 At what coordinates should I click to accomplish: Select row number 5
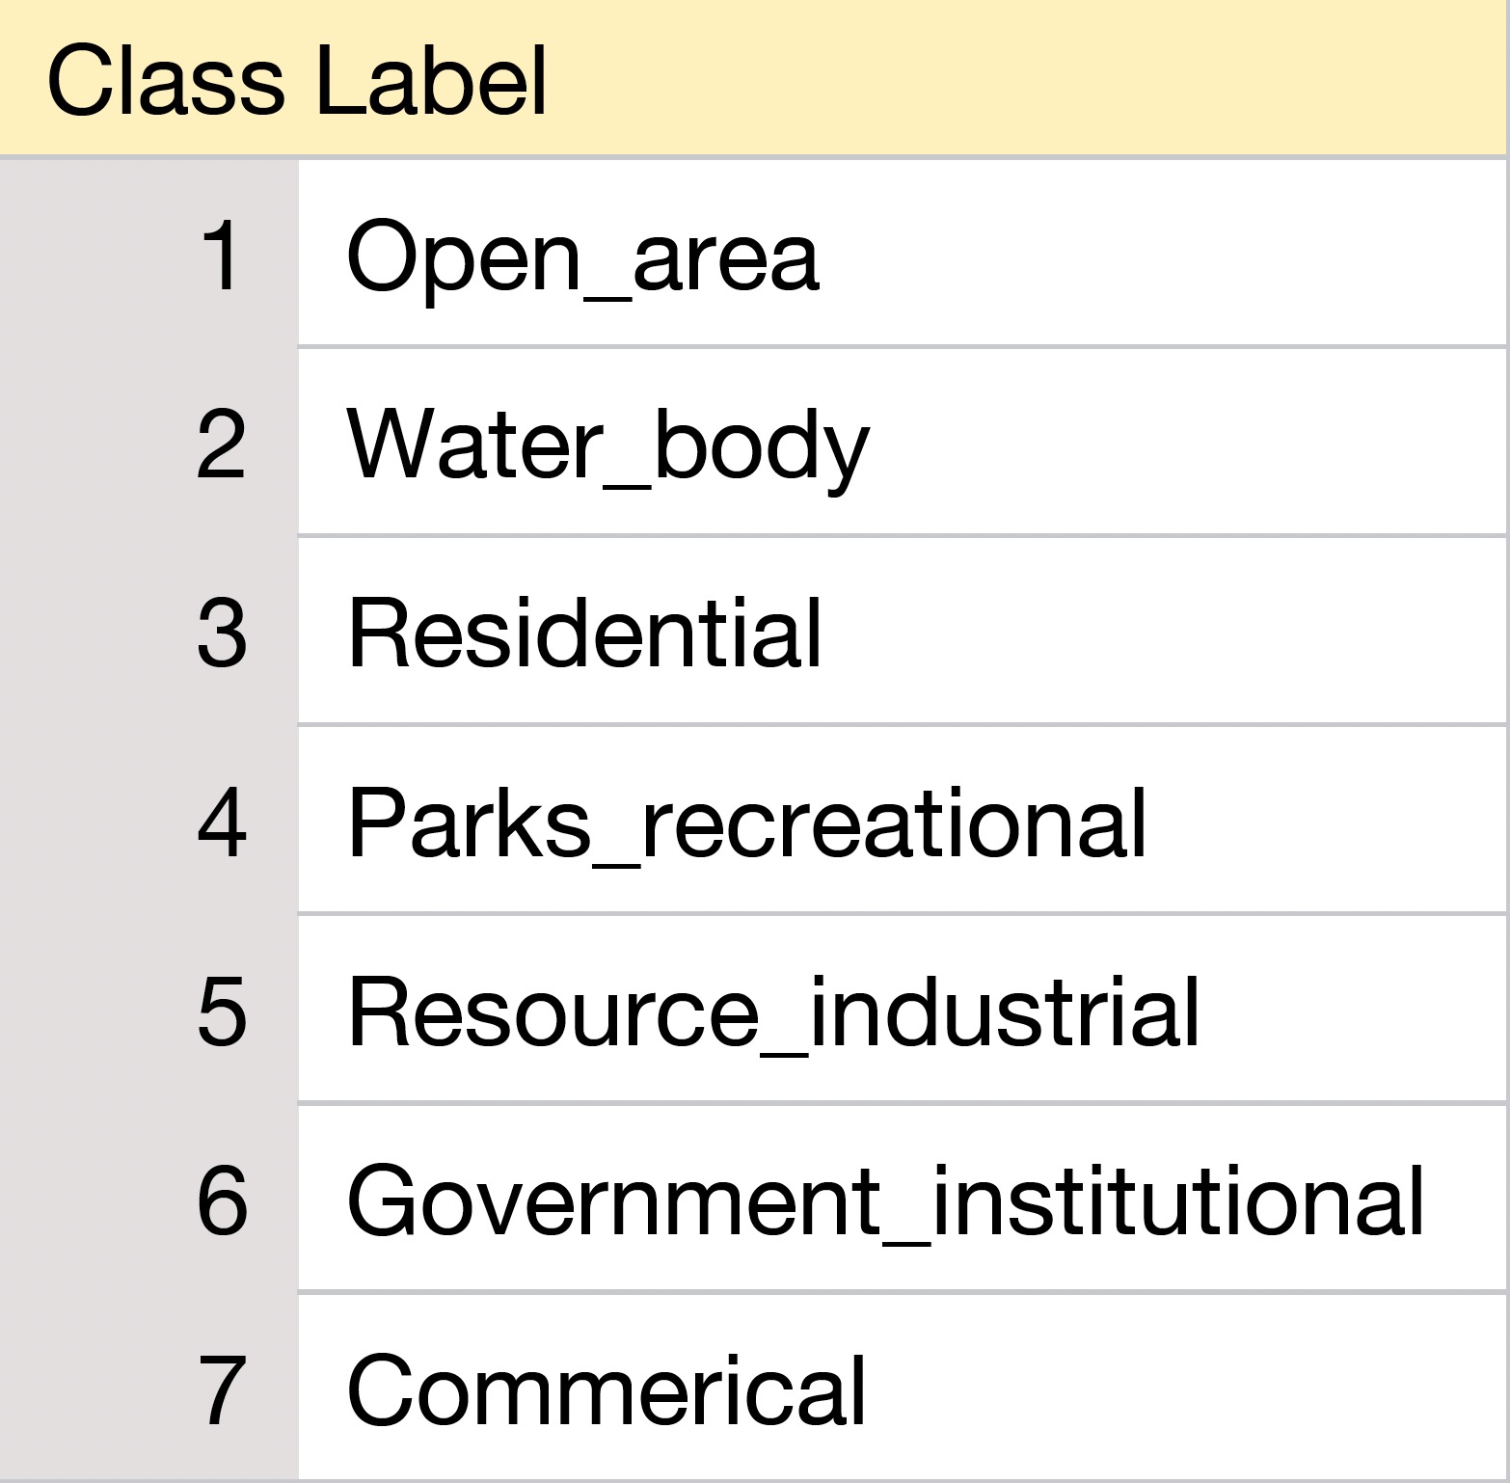[222, 1011]
